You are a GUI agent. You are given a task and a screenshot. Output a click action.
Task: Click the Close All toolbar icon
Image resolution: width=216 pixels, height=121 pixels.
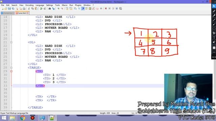tap(21, 9)
